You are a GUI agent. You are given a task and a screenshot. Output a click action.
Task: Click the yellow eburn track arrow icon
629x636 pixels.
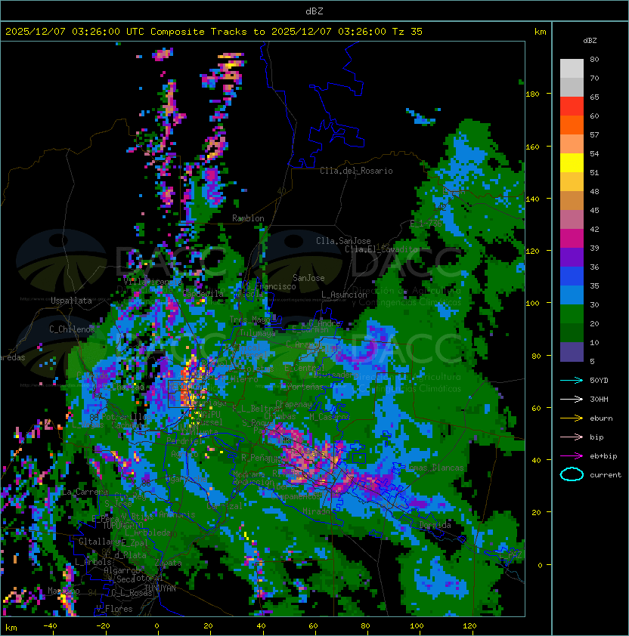point(572,418)
